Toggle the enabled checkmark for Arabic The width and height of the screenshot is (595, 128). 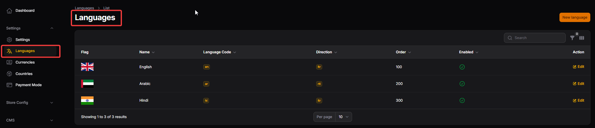tap(462, 84)
